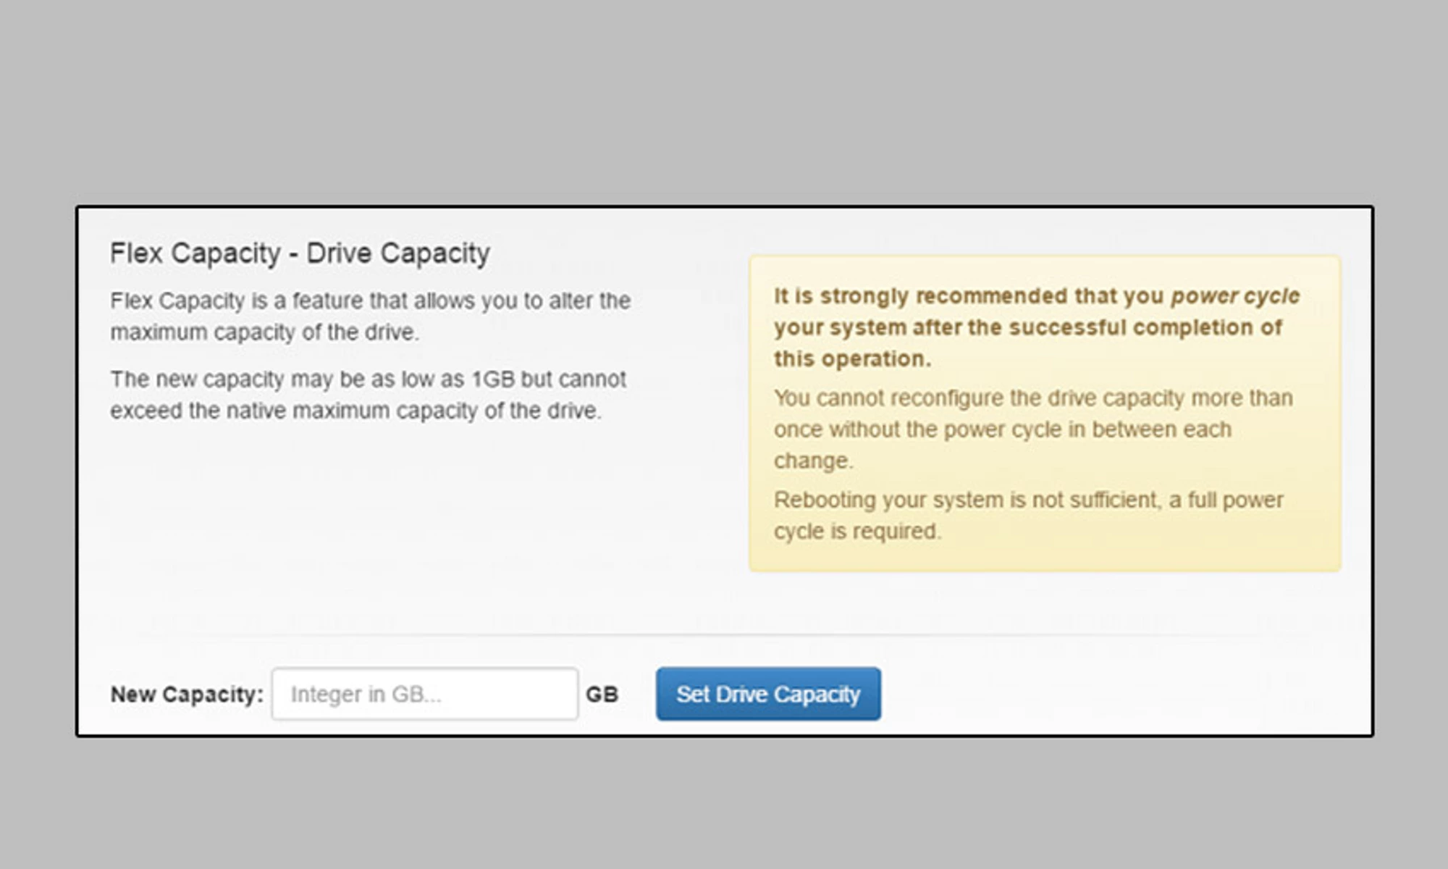The height and width of the screenshot is (869, 1448).
Task: Click the word "change." in the warning box
Action: click(x=813, y=461)
